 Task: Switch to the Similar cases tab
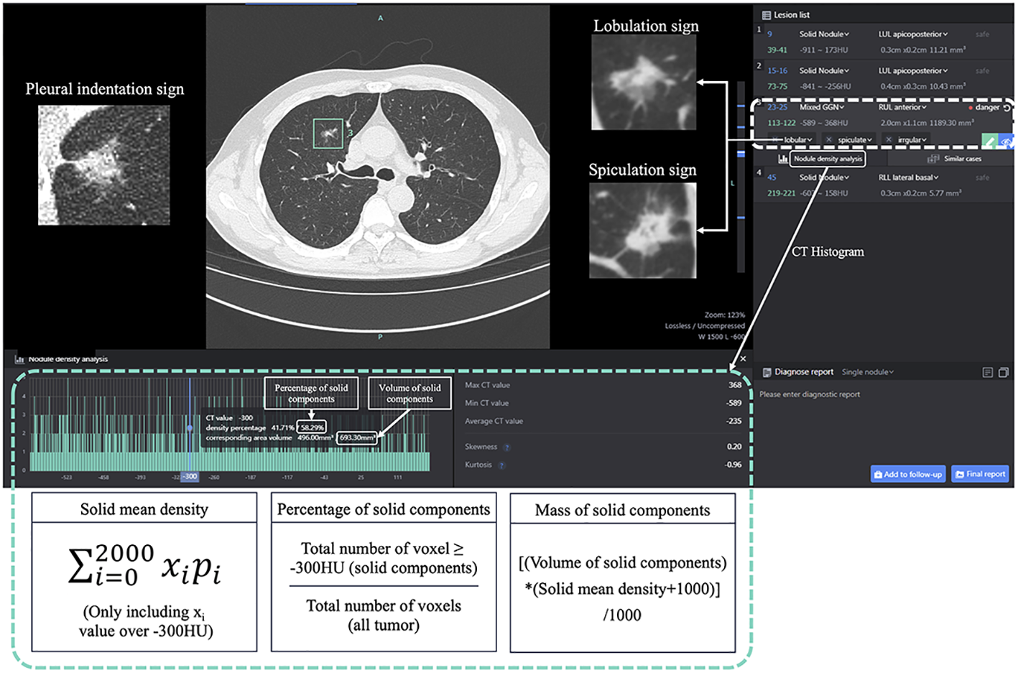pos(962,159)
